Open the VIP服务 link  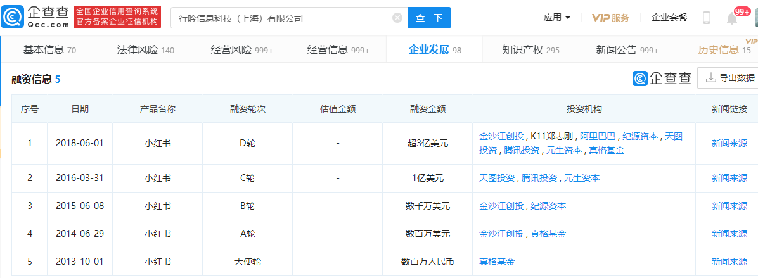[610, 18]
